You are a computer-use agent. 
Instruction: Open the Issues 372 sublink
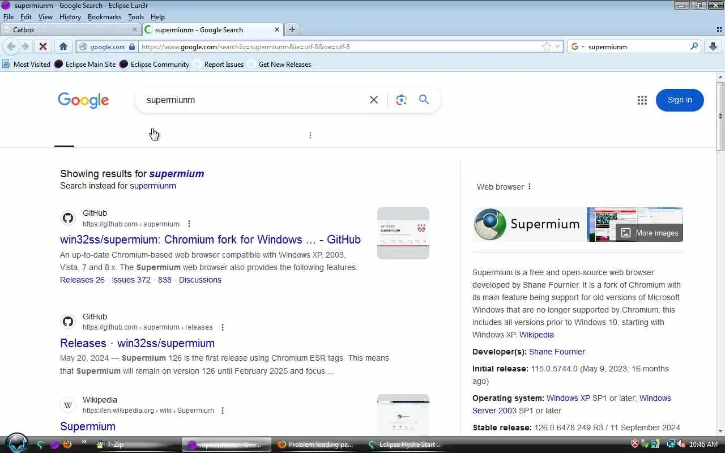click(131, 280)
